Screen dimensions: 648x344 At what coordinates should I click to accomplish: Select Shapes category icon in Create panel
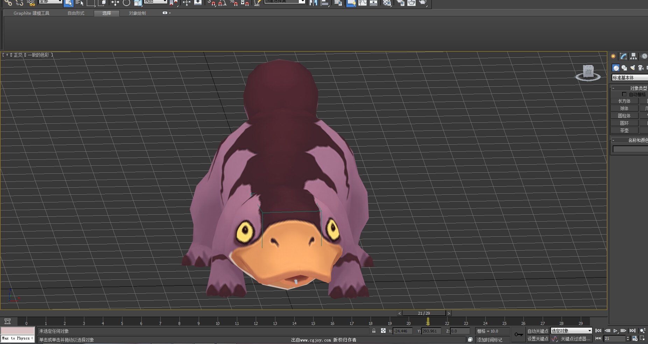[624, 68]
